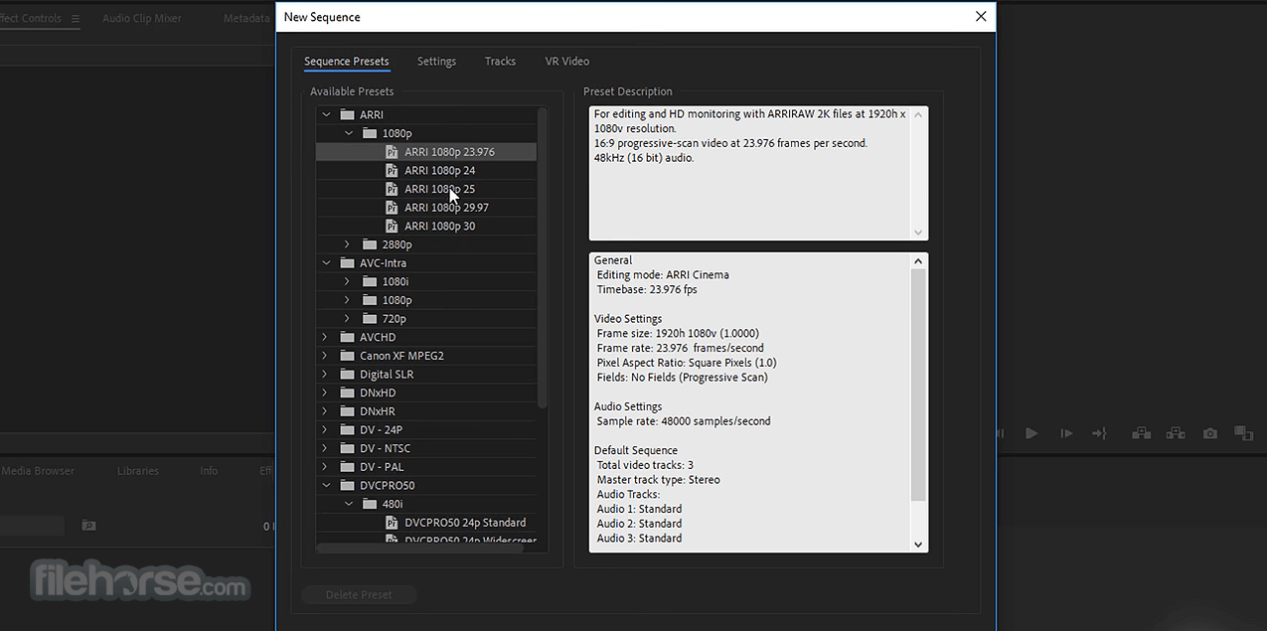Screen dimensions: 1267x631
Task: Click the Digital SLR folder icon
Action: point(347,375)
